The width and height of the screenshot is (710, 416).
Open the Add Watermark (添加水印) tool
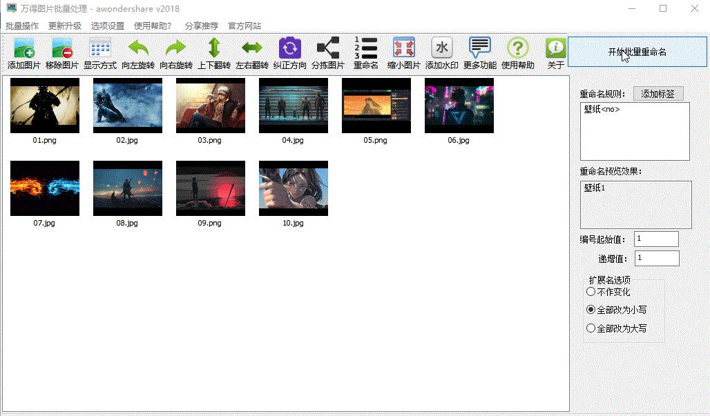tap(441, 48)
